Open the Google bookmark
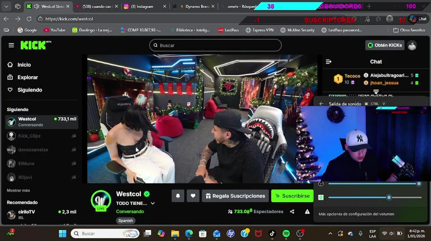Viewport: 431px width, 241px height. pyautogui.click(x=27, y=30)
